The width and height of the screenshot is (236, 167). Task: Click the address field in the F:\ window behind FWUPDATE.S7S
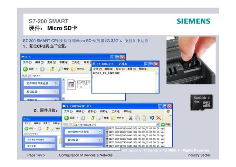[x=46, y=134]
